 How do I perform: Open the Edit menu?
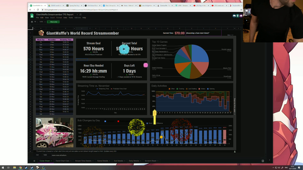42,17
